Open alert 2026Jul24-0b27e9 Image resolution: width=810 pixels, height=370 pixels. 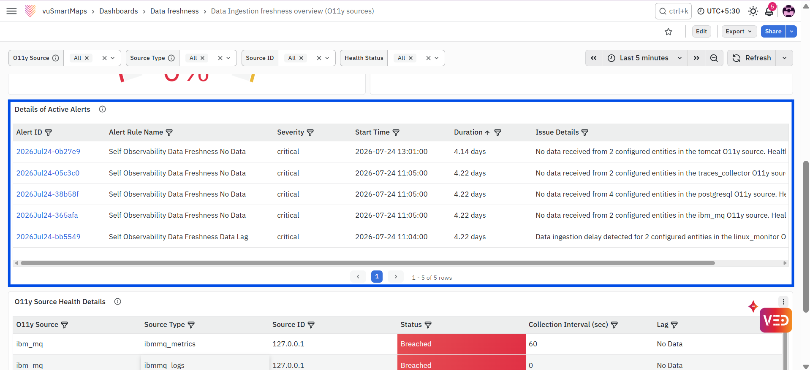click(x=48, y=151)
